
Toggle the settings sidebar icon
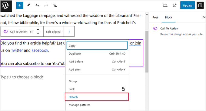[200, 5]
